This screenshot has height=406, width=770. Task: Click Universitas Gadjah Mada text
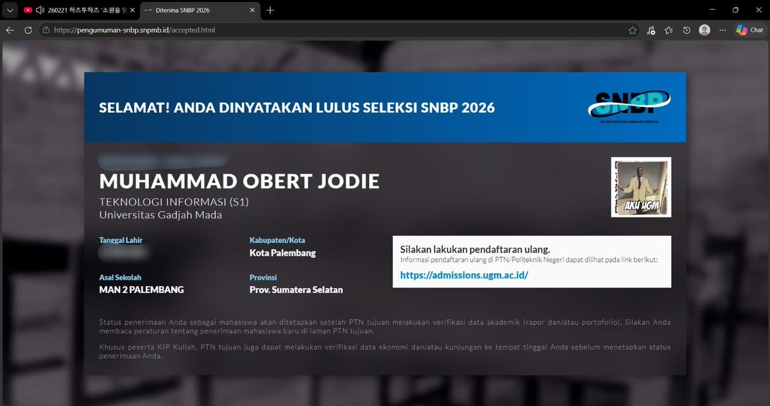tap(160, 215)
